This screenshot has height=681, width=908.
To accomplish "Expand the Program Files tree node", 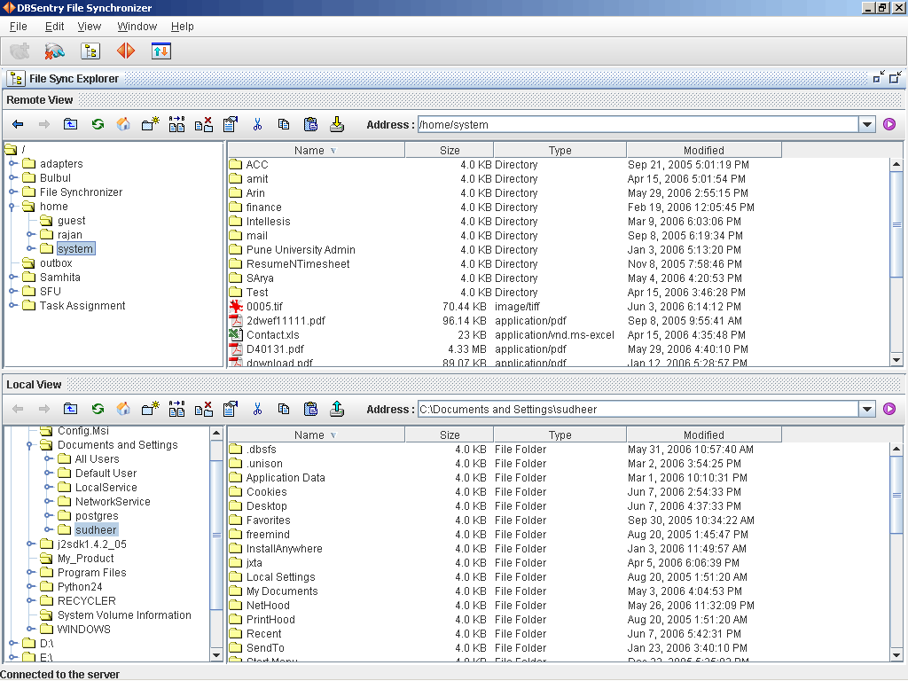I will [31, 573].
